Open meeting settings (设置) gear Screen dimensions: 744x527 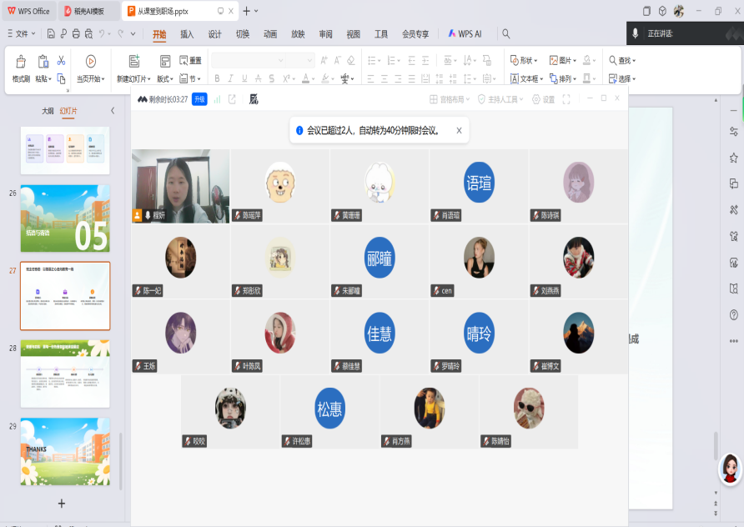pyautogui.click(x=543, y=99)
